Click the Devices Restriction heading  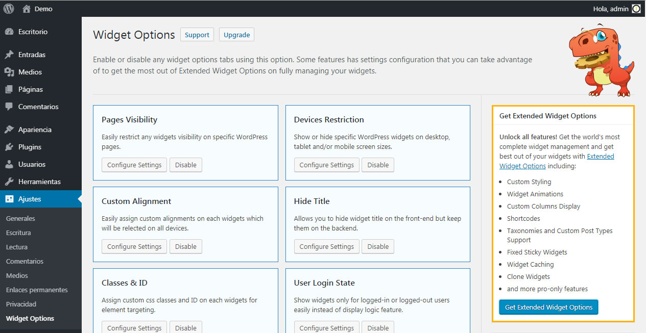pyautogui.click(x=329, y=120)
